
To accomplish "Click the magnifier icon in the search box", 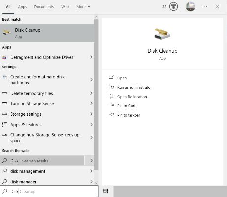I will (x=5, y=191).
